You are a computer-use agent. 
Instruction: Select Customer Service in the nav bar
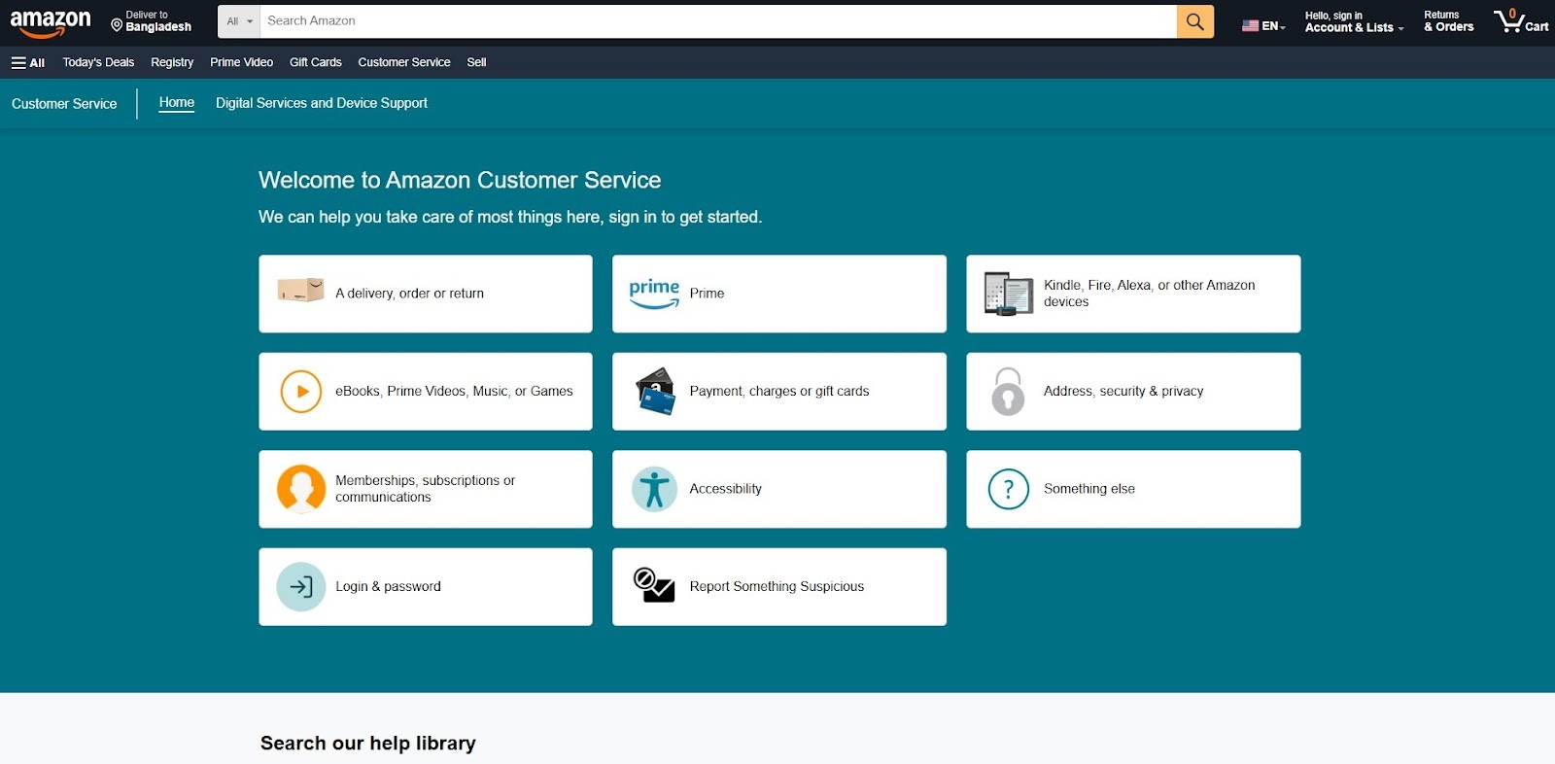tap(404, 62)
